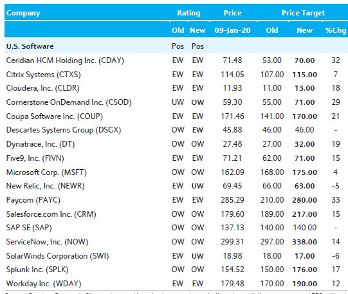Image resolution: width=348 pixels, height=294 pixels.
Task: Click Splunk new target 176.00
Action: click(305, 270)
